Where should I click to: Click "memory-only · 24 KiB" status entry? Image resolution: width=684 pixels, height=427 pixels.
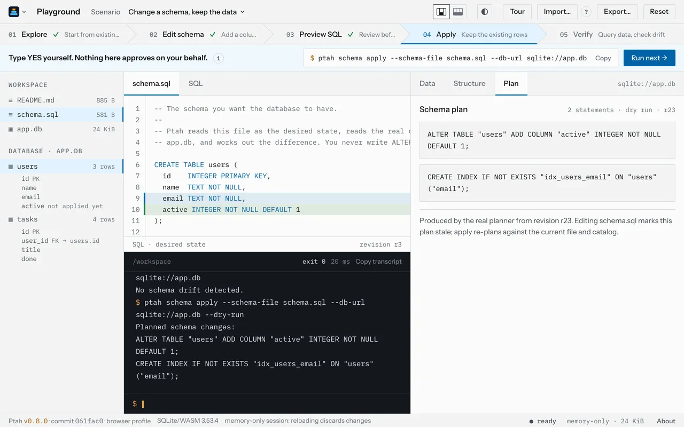coord(605,421)
